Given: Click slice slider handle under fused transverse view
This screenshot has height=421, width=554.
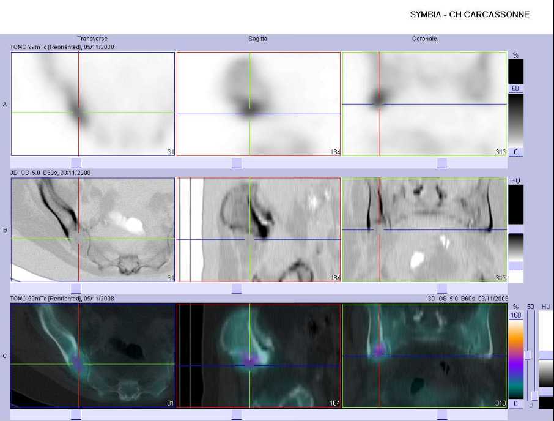Looking at the screenshot, I should (x=76, y=415).
